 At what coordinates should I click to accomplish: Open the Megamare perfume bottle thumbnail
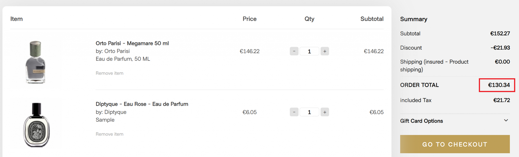(x=36, y=62)
